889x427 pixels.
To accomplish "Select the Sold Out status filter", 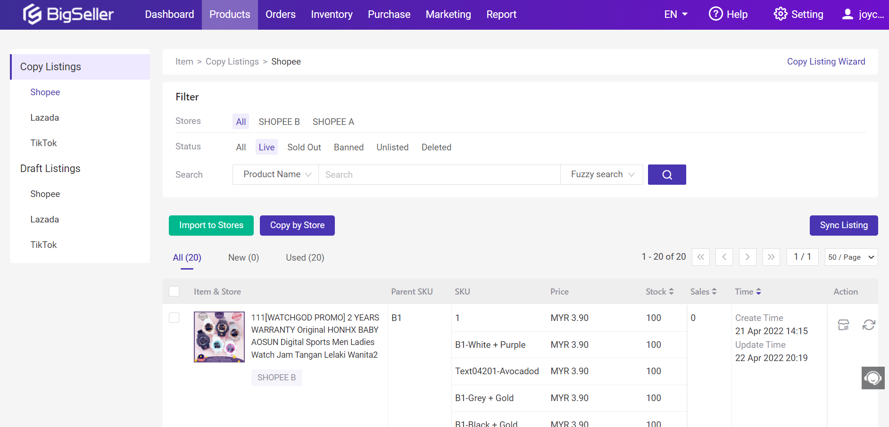I will (x=304, y=148).
